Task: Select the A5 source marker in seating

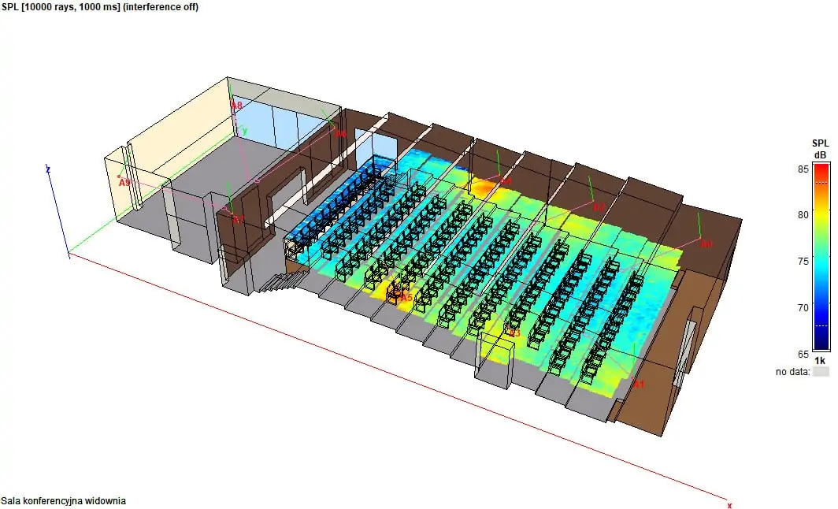Action: click(x=406, y=298)
